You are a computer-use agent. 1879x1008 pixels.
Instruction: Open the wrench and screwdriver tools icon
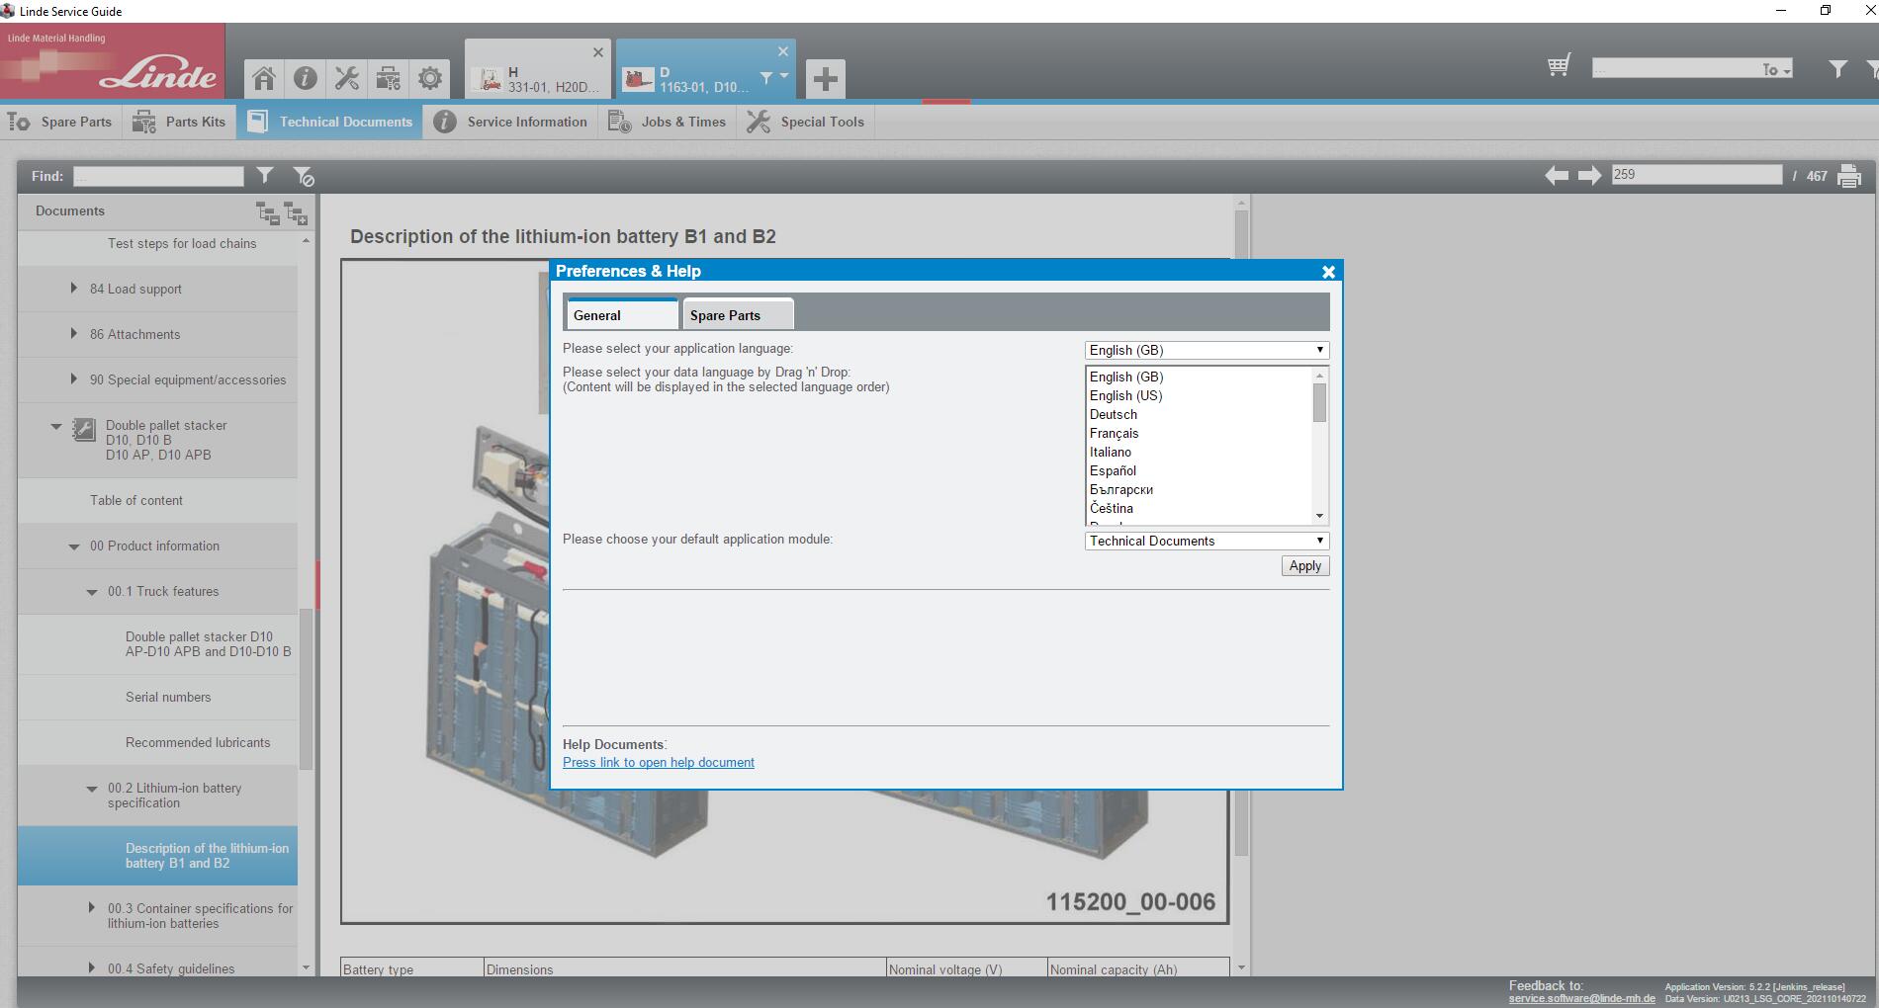click(x=346, y=78)
